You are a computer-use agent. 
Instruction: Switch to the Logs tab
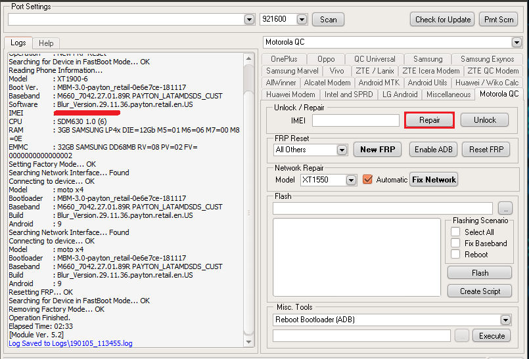18,43
